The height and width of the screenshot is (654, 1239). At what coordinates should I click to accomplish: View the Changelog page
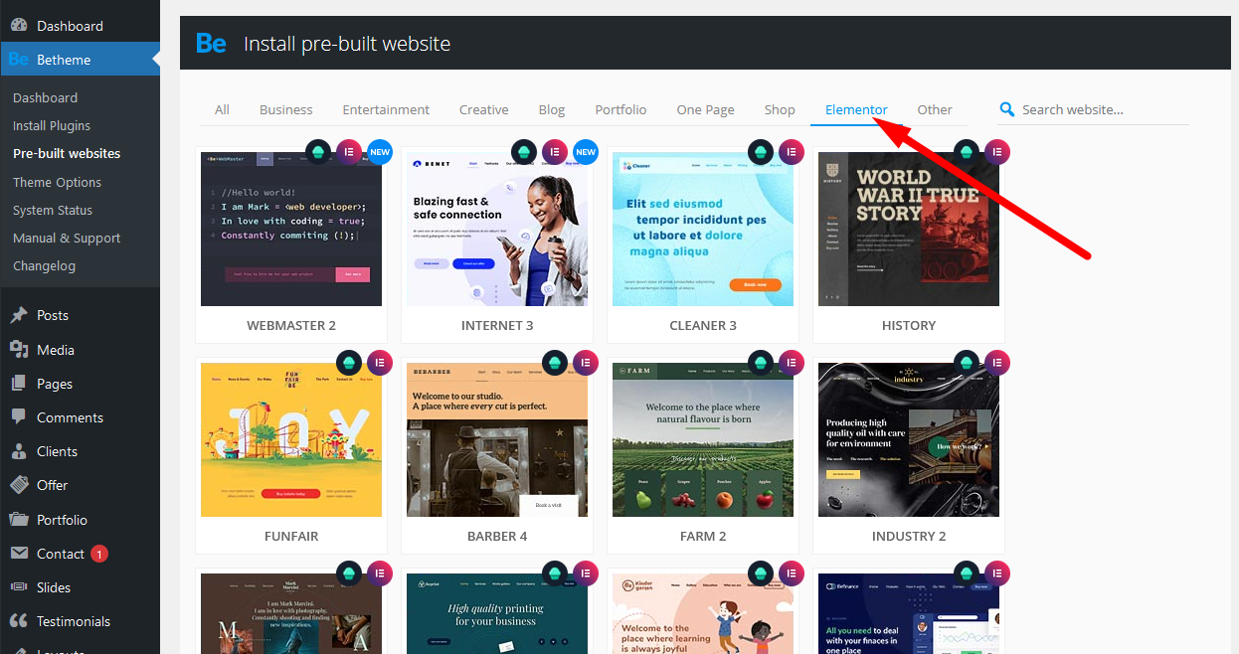point(44,265)
